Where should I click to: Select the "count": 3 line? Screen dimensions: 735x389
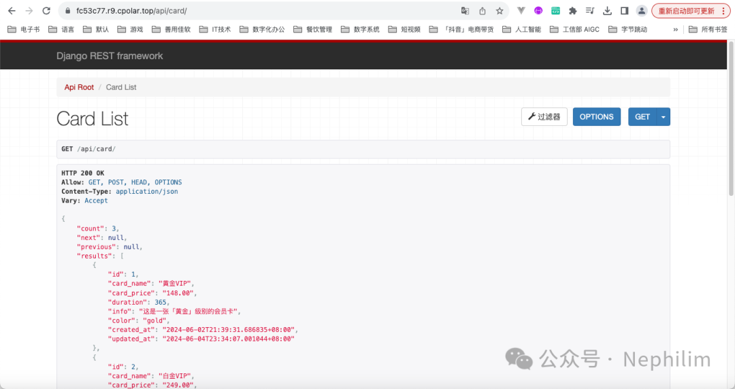click(97, 229)
